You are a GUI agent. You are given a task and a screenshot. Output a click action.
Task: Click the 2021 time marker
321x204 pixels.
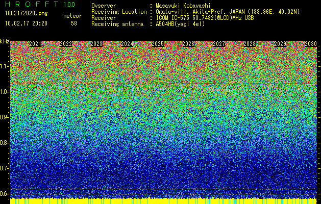35,44
